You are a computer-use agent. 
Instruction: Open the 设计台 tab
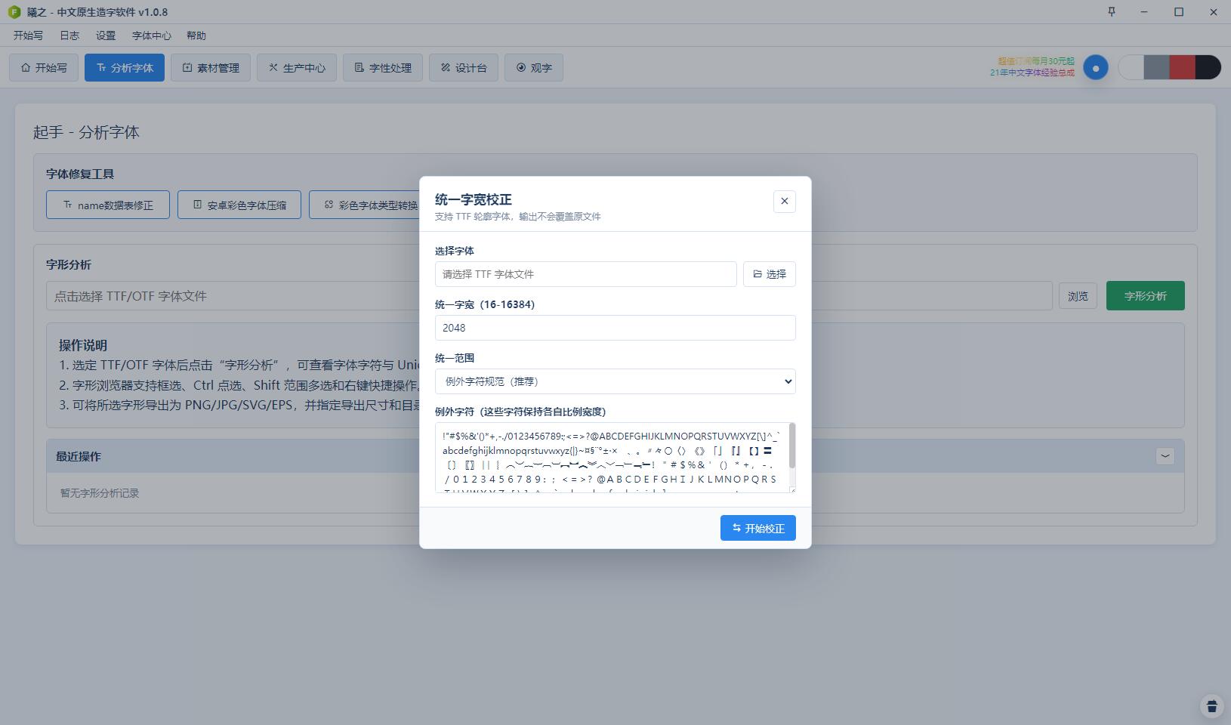point(464,68)
